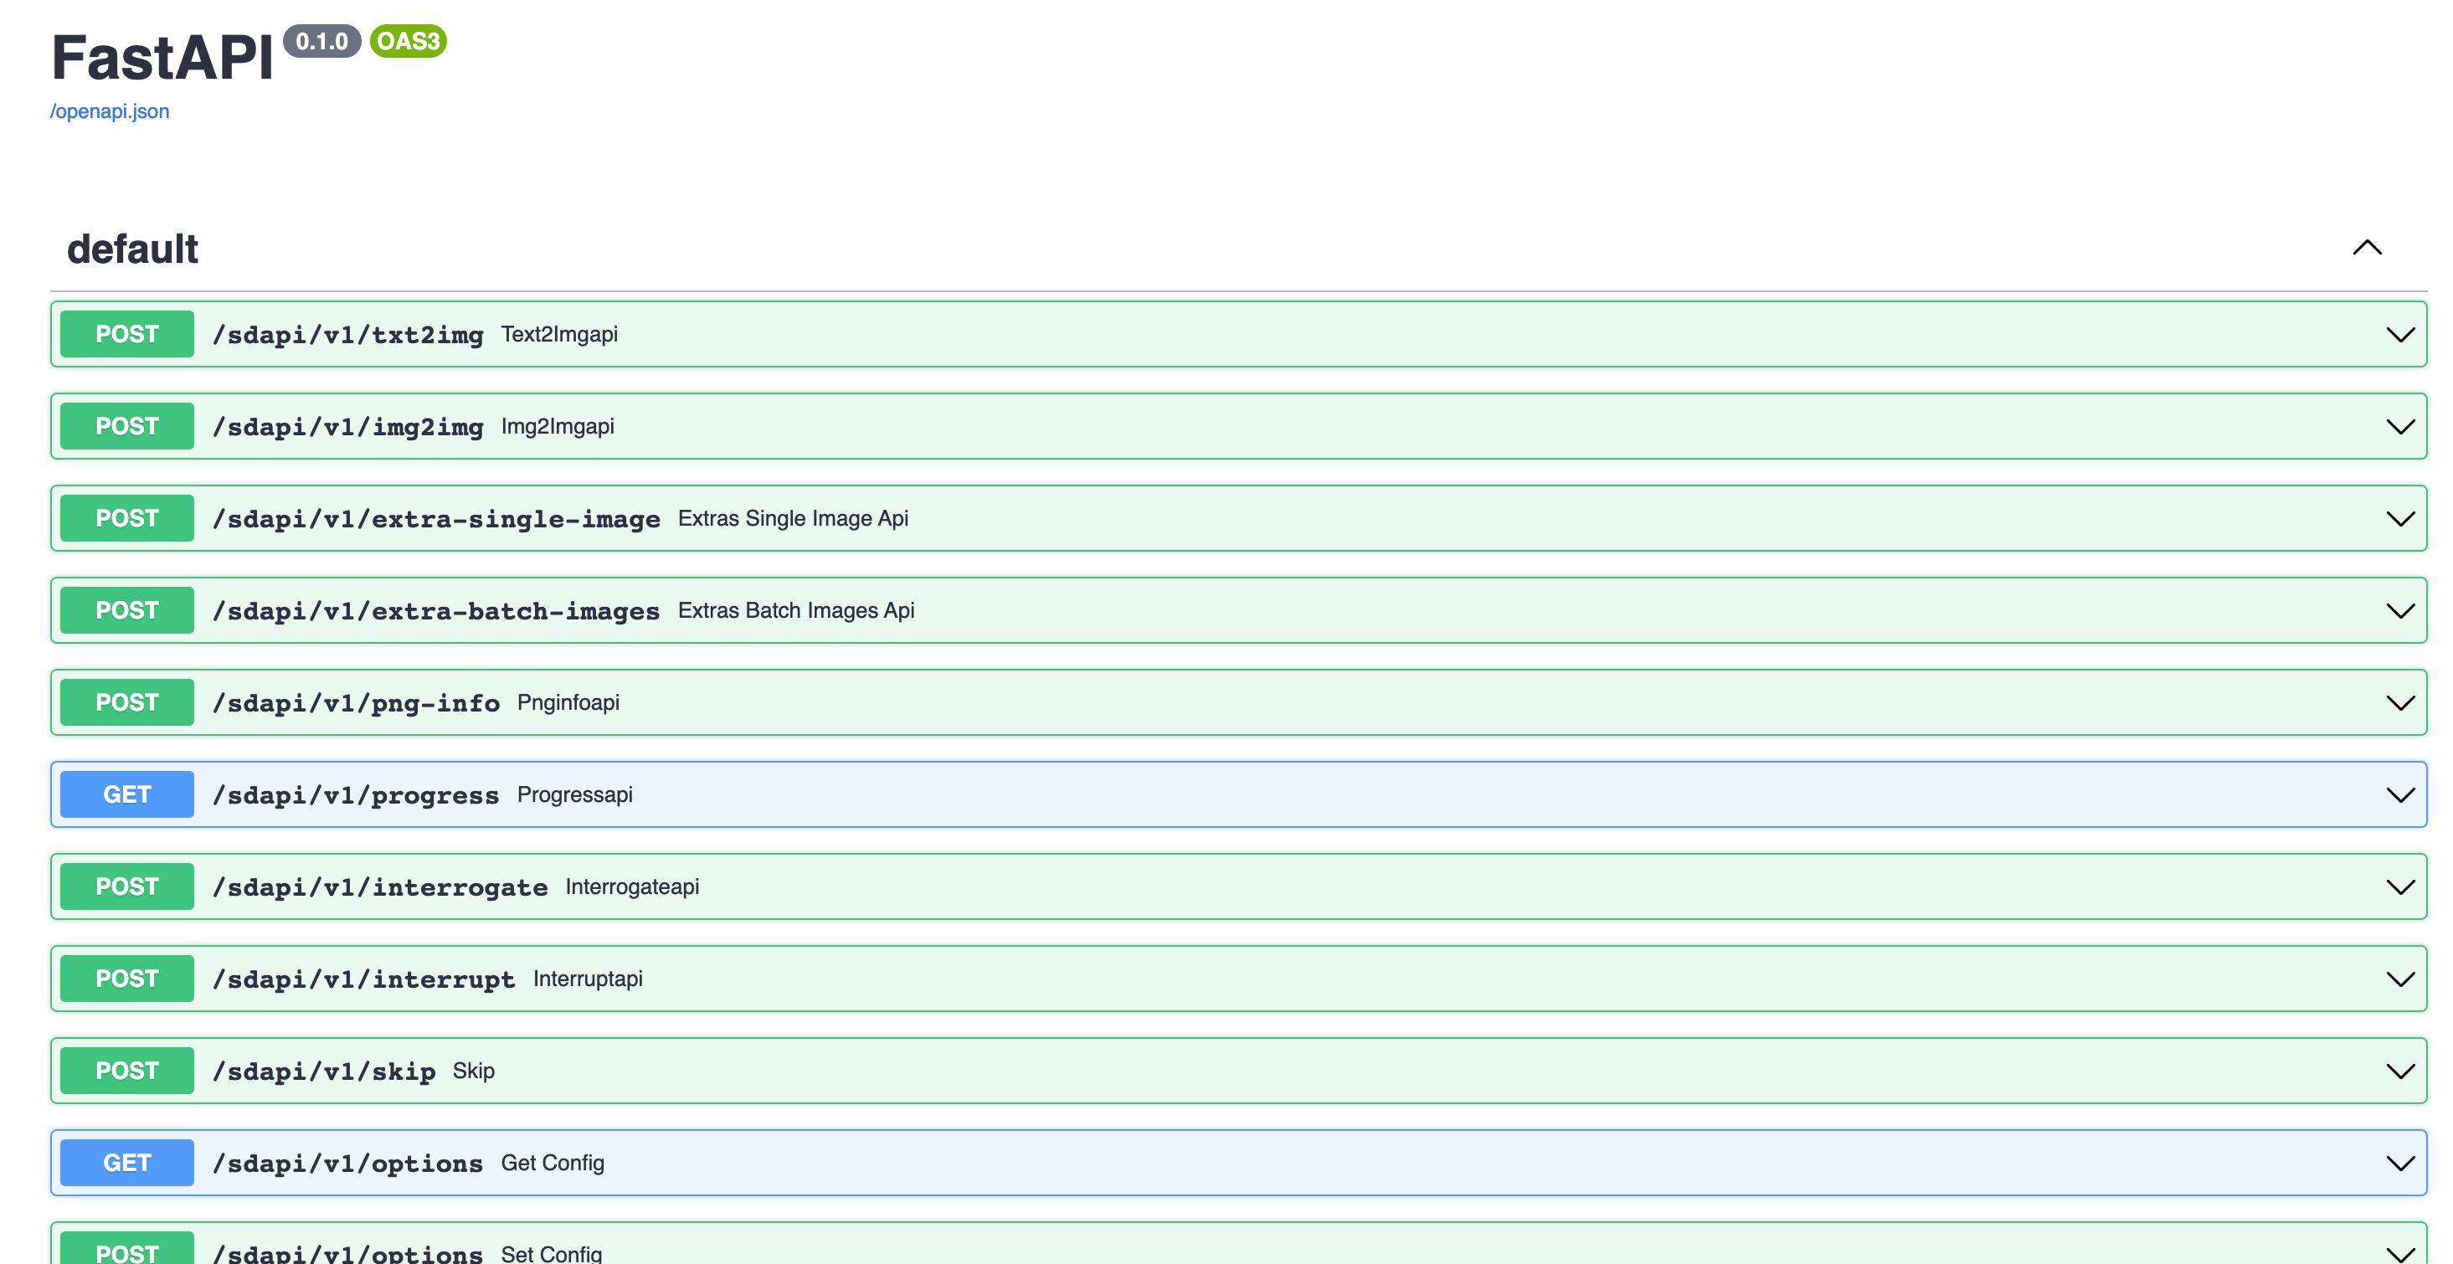The height and width of the screenshot is (1264, 2453).
Task: Select the /sdapi/v1/extra-batch-images path
Action: (436, 611)
